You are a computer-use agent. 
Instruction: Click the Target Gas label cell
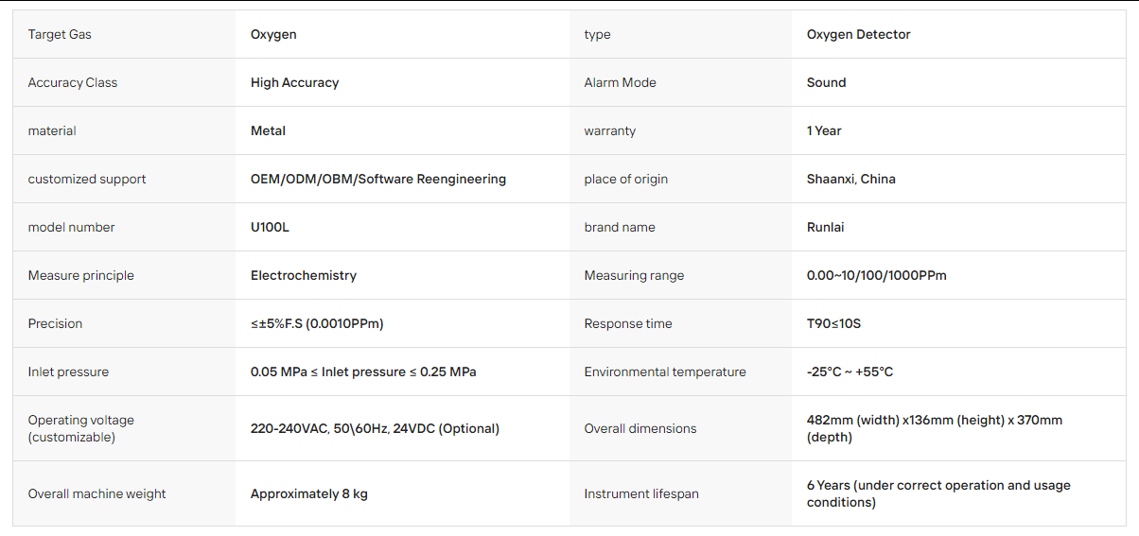(x=124, y=34)
